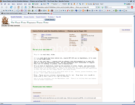Open the History clock icon

(22, 7)
